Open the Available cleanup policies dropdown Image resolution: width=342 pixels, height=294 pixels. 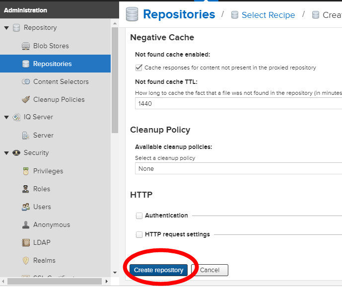coord(238,168)
